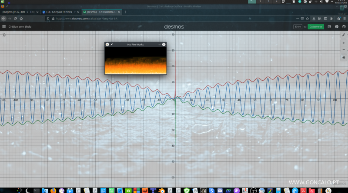The width and height of the screenshot is (348, 193).
Task: Open the Firefox application menu
Action: 345,19
